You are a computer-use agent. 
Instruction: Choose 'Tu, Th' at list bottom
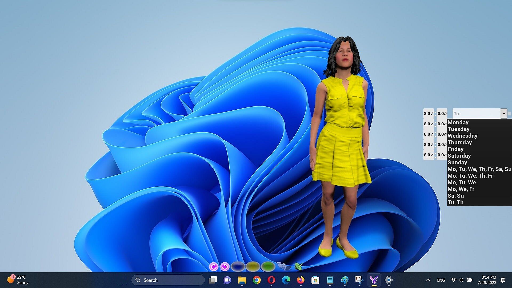click(x=455, y=202)
